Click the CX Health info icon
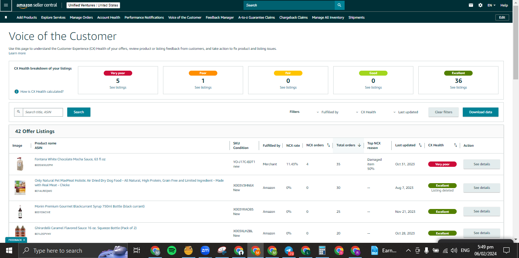519x258 pixels. [x=17, y=92]
